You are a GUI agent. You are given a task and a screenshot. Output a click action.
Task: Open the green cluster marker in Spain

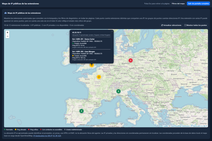click(x=81, y=111)
